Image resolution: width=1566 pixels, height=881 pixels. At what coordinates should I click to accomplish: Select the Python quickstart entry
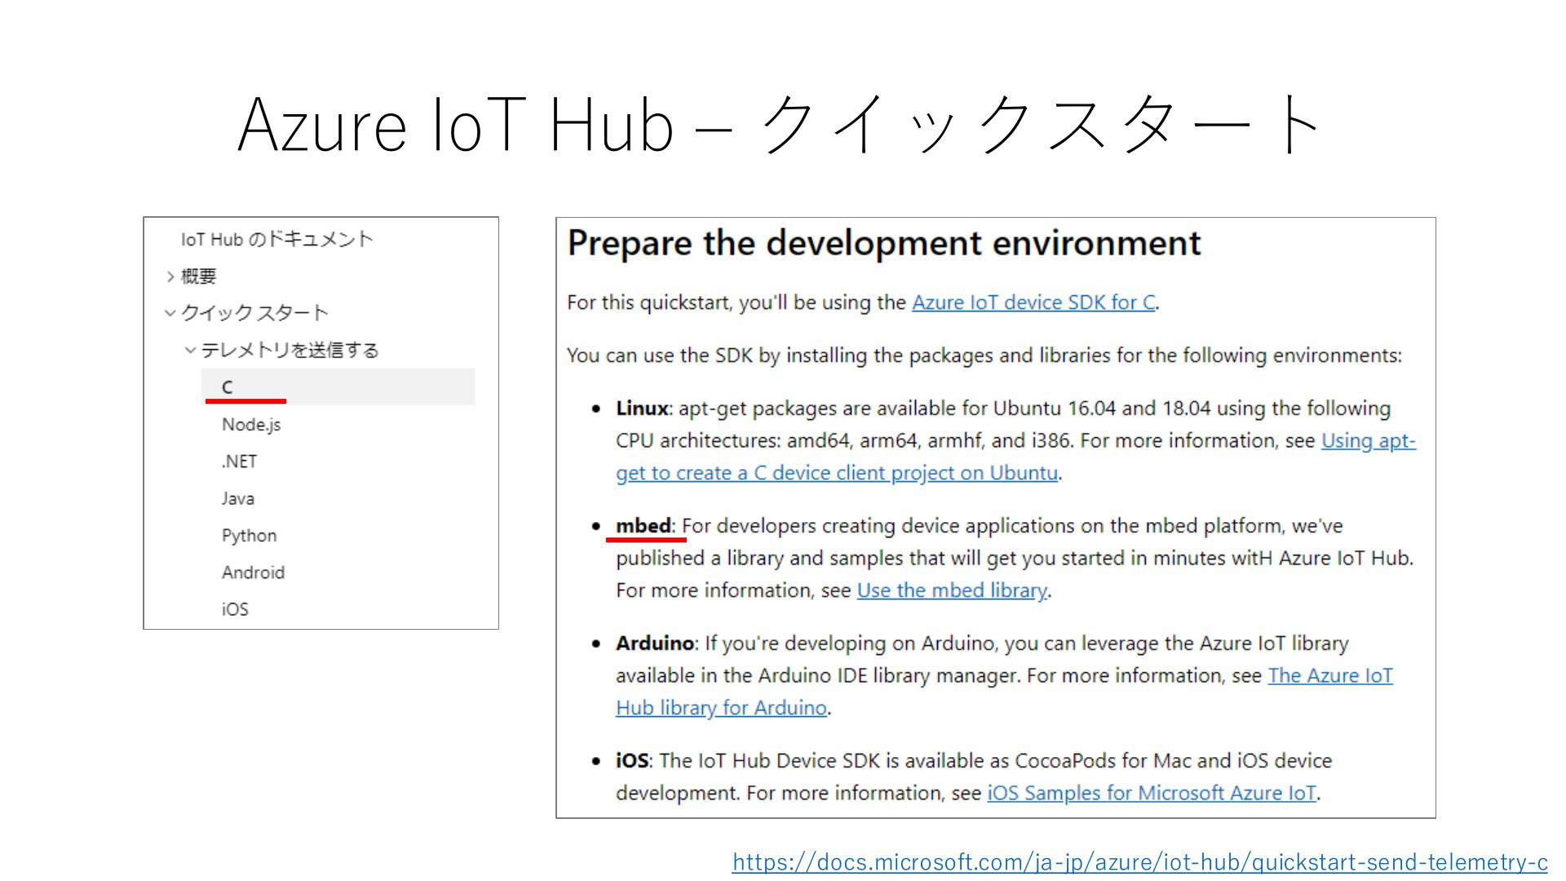(249, 536)
